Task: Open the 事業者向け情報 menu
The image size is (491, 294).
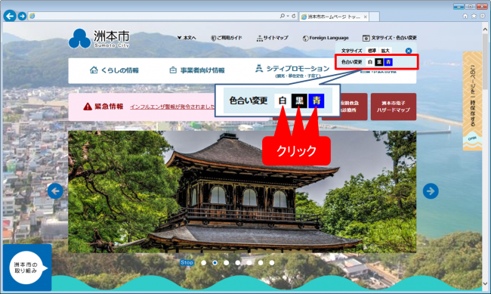Action: coord(197,70)
